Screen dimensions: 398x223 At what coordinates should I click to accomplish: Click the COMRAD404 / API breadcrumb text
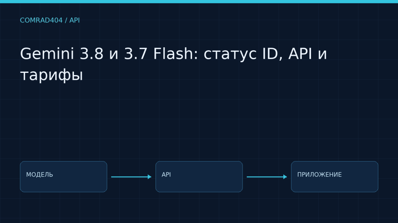[x=50, y=20]
